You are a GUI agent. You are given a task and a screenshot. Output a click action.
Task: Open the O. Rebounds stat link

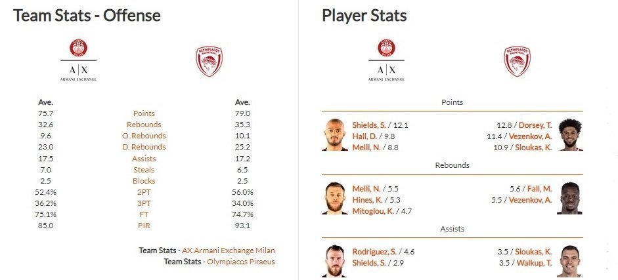click(x=144, y=136)
